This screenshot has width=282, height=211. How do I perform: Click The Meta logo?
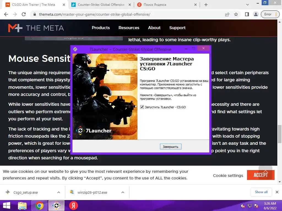pyautogui.click(x=36, y=28)
